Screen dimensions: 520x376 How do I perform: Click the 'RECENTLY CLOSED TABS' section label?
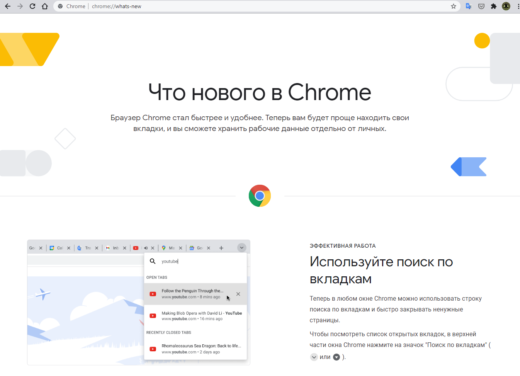(169, 332)
